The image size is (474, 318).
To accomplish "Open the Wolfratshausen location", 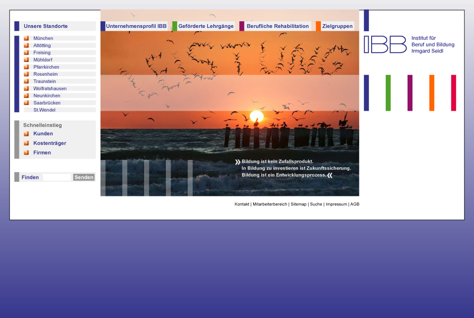I will coord(50,88).
